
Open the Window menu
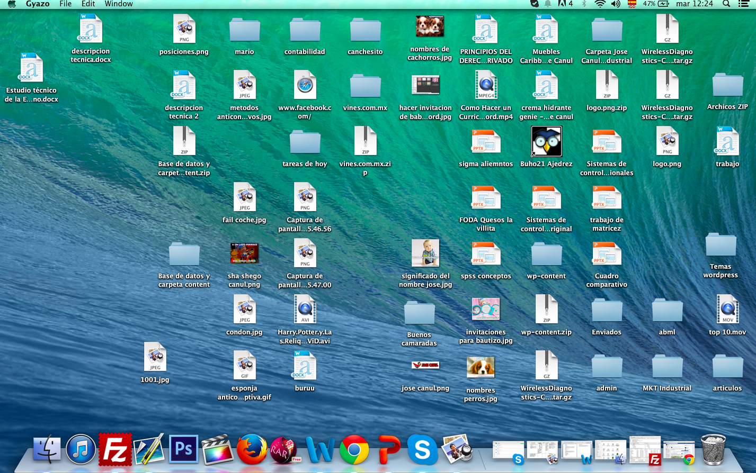119,4
